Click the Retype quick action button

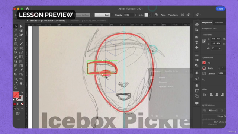click(x=214, y=116)
